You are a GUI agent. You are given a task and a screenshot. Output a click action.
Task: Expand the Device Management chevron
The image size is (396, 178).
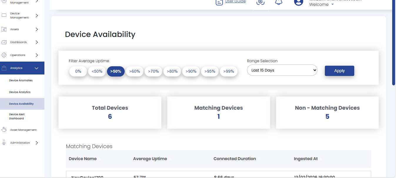pos(37,16)
